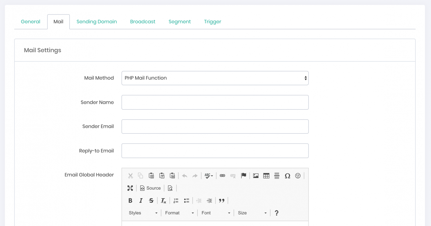Click the Insert Image icon in editor toolbar
The image size is (431, 226).
click(x=256, y=176)
